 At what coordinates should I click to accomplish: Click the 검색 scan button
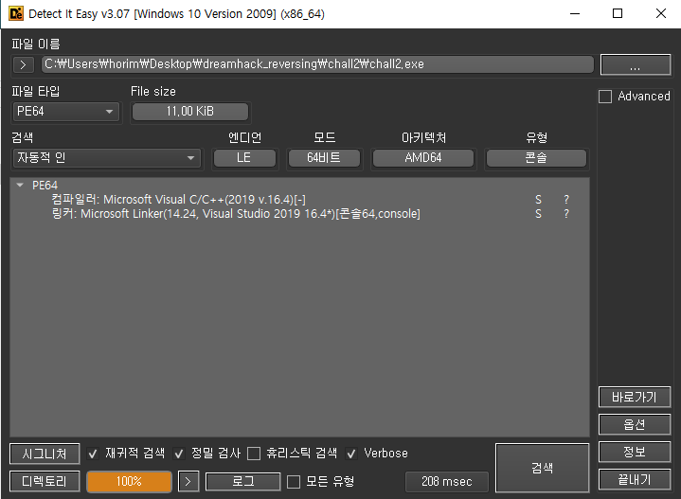(x=542, y=468)
